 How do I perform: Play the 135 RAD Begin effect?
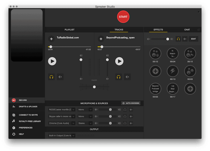pyautogui.click(x=173, y=89)
